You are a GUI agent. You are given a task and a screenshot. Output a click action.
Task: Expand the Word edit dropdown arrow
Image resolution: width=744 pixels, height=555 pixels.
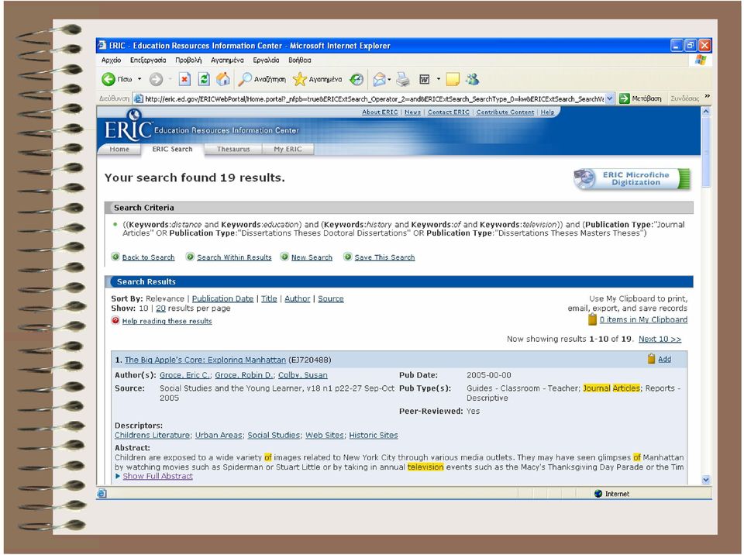(x=439, y=79)
